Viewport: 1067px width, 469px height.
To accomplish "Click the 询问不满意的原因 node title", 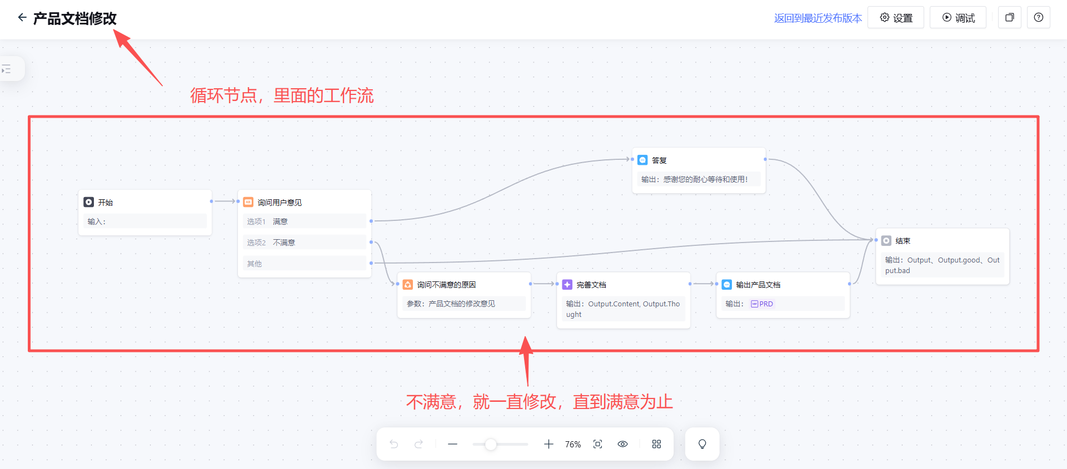I will pyautogui.click(x=446, y=285).
